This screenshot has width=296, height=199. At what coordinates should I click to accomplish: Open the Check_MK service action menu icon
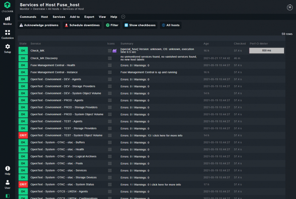[110, 51]
